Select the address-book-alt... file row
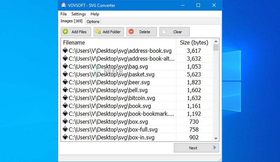Viewport: 280px width, 162px height. [137, 59]
